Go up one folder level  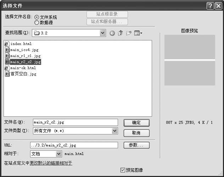[x=121, y=33]
